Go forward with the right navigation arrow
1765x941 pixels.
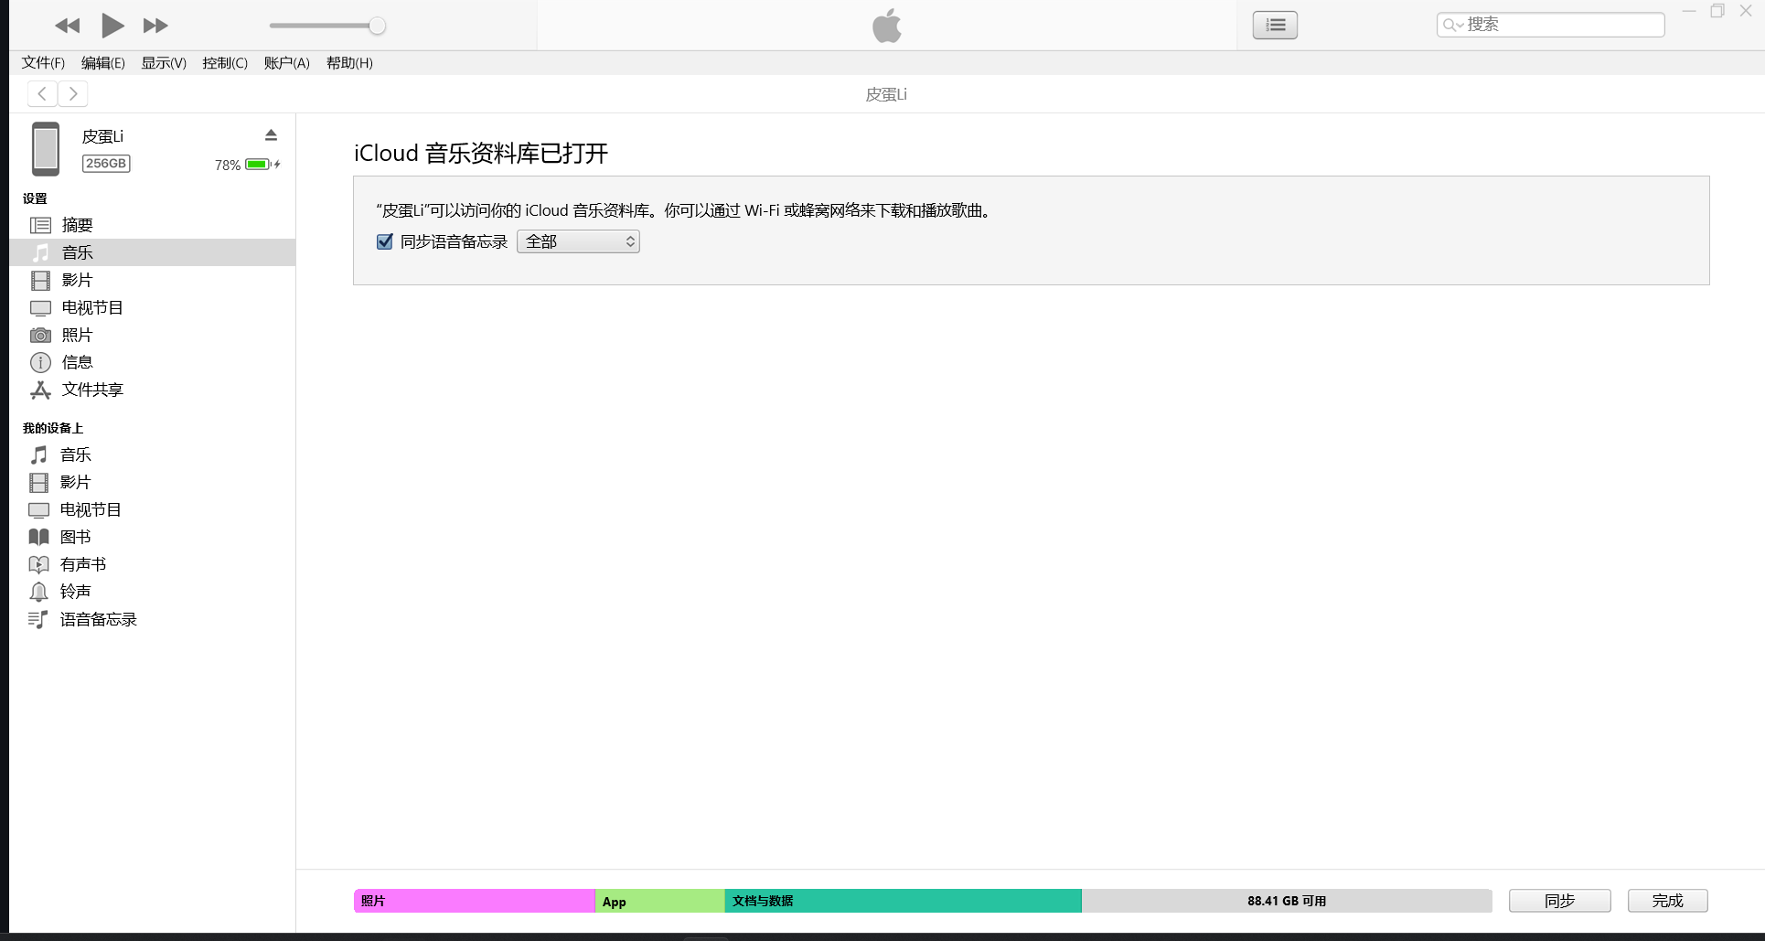coord(73,93)
